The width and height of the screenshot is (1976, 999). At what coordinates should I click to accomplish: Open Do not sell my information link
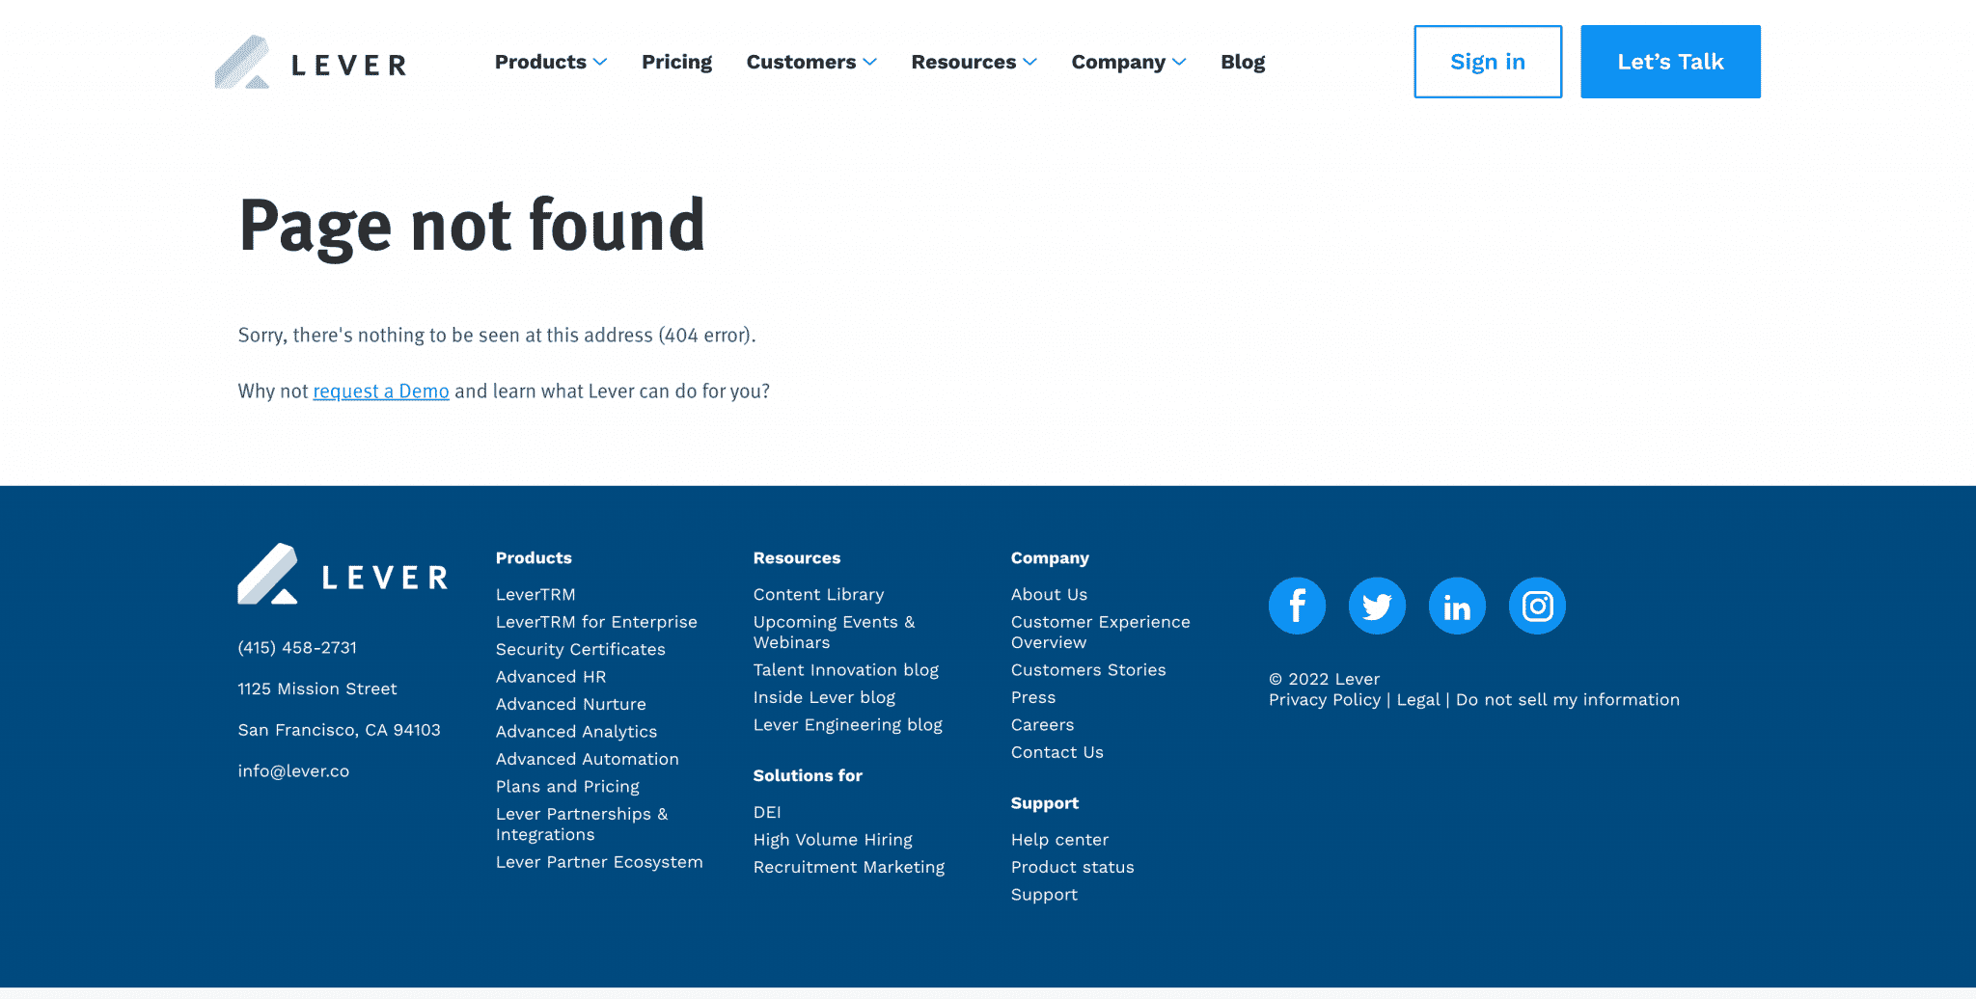1567,700
